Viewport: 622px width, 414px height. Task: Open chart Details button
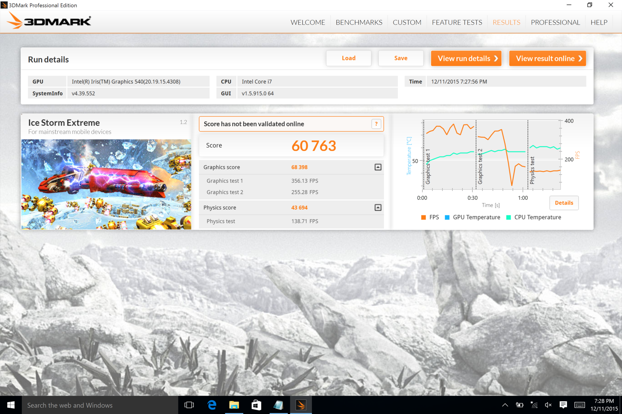[x=564, y=203]
